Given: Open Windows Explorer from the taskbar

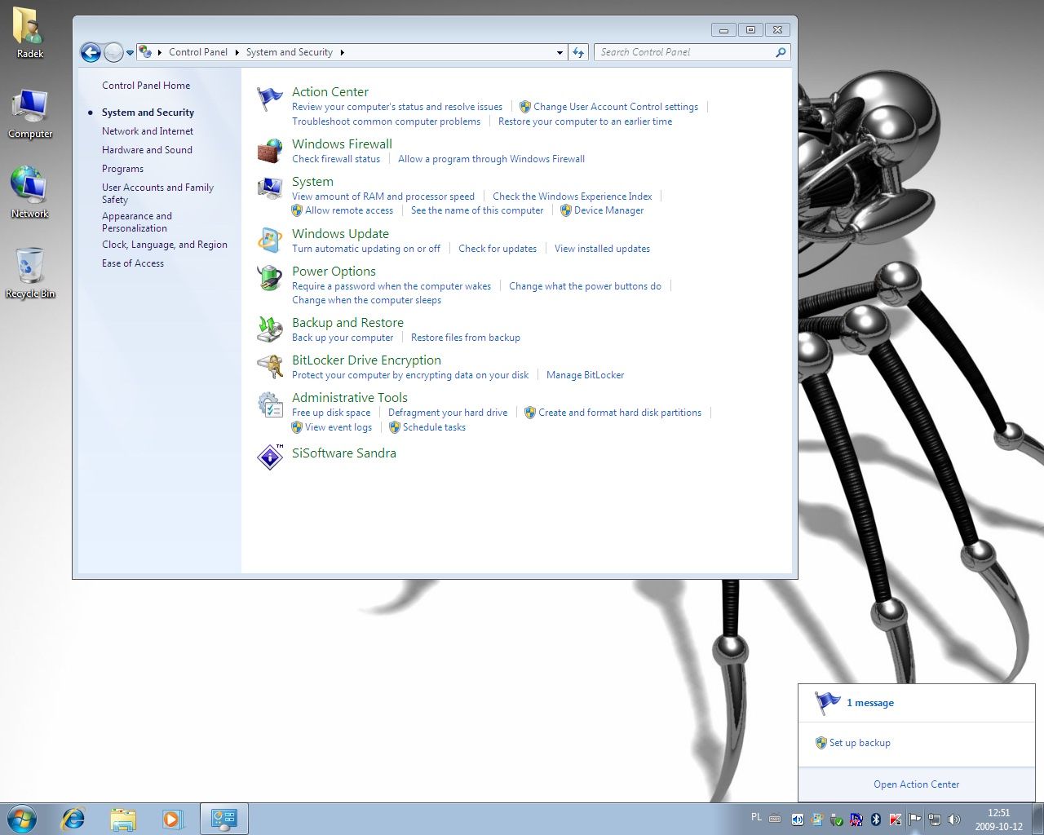Looking at the screenshot, I should (x=123, y=819).
